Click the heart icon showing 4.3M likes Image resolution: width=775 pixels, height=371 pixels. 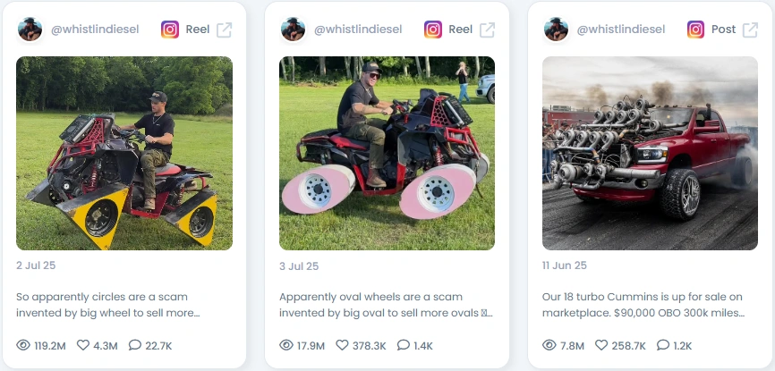(83, 345)
